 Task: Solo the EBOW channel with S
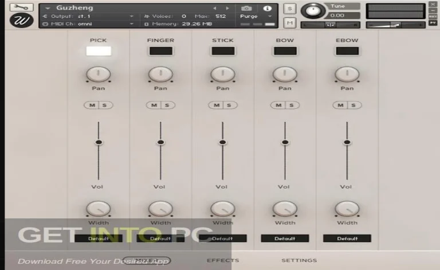click(x=354, y=105)
